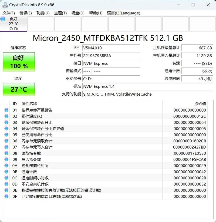Click the ID column header
This screenshot has height=222, width=216.
(x=15, y=104)
